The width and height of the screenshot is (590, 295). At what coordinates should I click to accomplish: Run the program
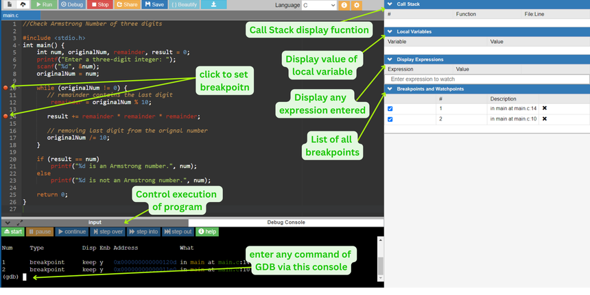tap(44, 5)
